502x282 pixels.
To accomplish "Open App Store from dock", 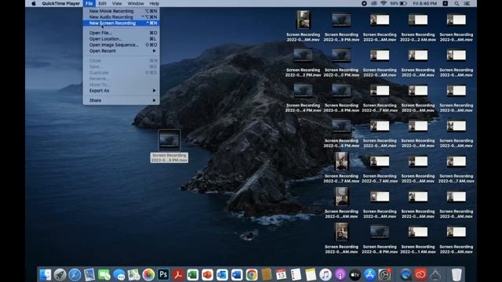I will point(369,275).
